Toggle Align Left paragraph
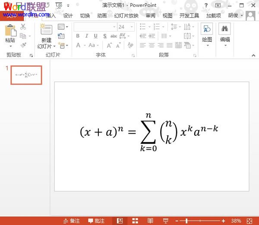 (x=143, y=45)
